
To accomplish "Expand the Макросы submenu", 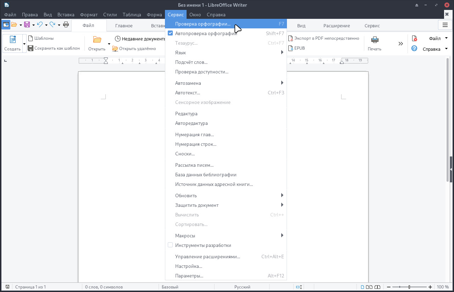I will [226, 236].
